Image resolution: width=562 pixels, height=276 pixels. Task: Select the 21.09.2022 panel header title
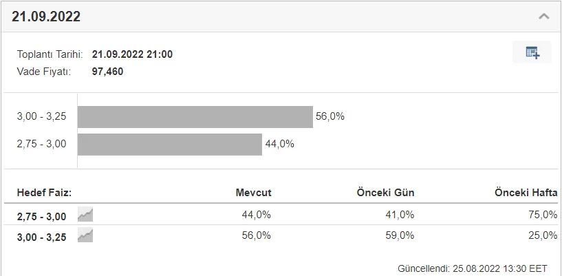(x=46, y=17)
